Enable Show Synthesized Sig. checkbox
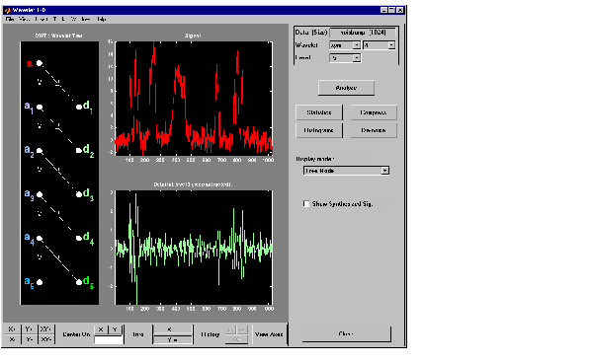 pos(306,204)
